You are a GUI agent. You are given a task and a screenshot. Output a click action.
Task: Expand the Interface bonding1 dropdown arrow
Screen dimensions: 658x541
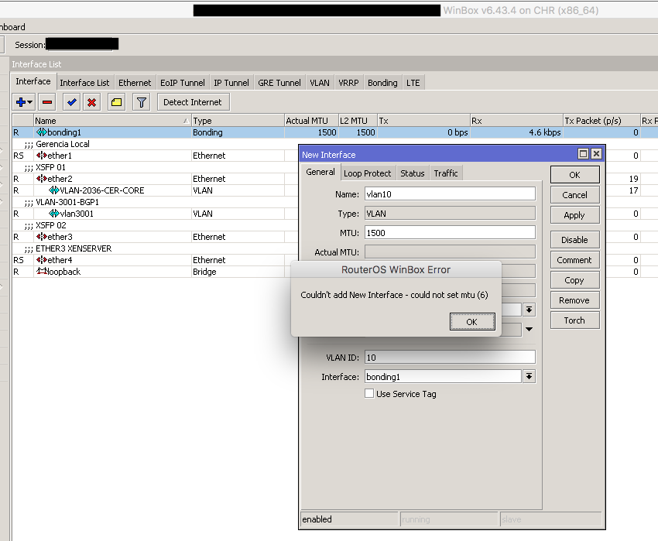(x=529, y=377)
